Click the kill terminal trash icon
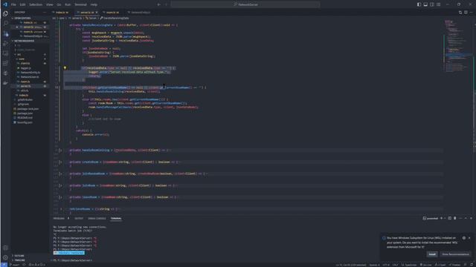Viewport: 476px width, 267px height. (x=454, y=218)
